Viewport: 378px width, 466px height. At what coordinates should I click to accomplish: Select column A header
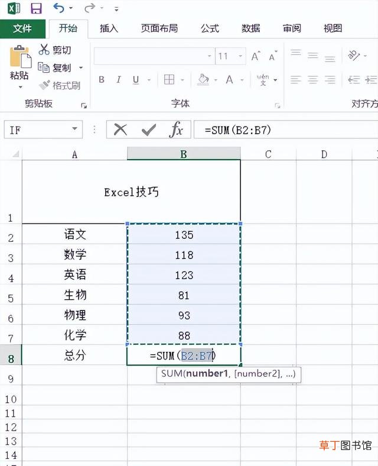(x=74, y=154)
